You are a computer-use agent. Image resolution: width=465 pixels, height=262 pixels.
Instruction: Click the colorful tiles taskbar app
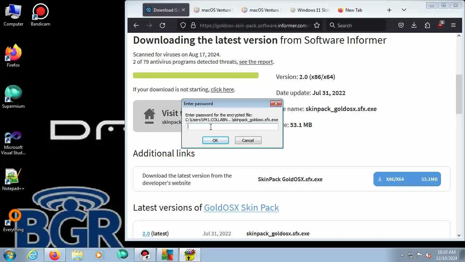tap(167, 254)
